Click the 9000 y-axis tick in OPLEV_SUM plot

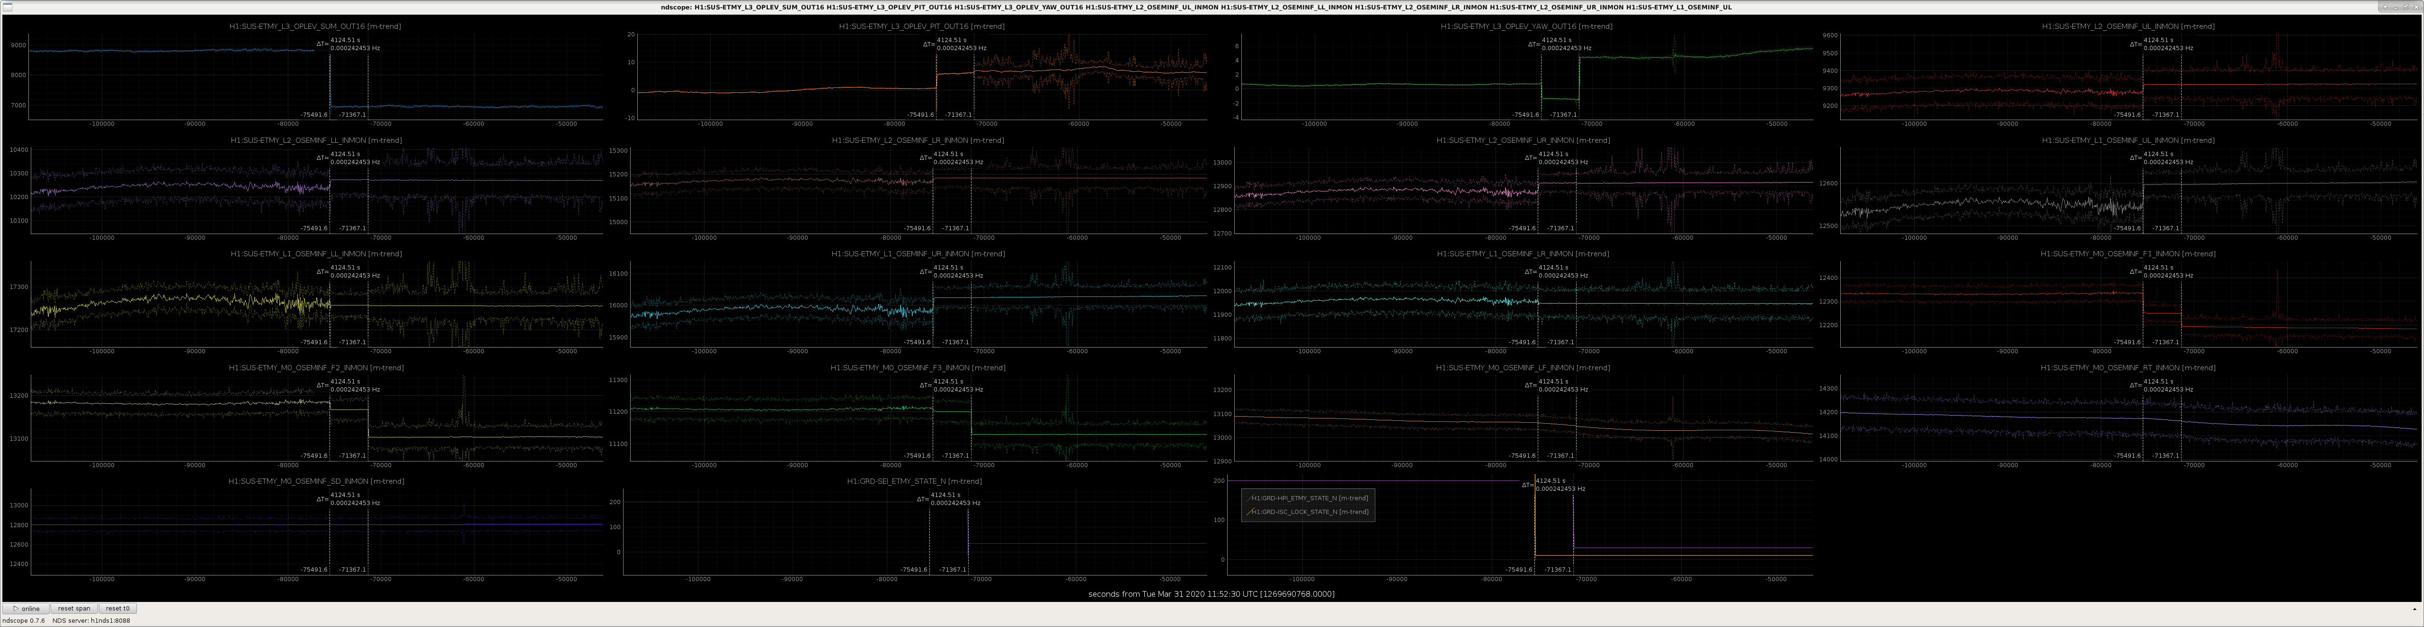click(19, 45)
